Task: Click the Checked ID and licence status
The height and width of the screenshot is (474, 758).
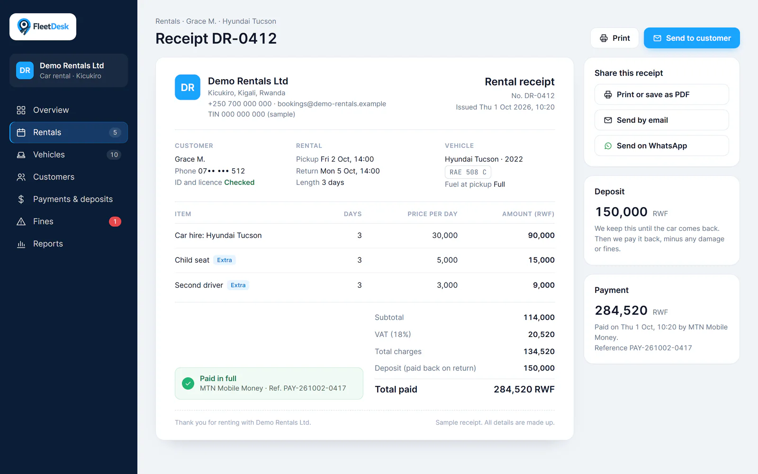Action: pyautogui.click(x=239, y=182)
